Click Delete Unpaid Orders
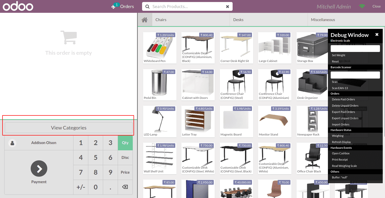The height and width of the screenshot is (198, 385). click(x=345, y=106)
